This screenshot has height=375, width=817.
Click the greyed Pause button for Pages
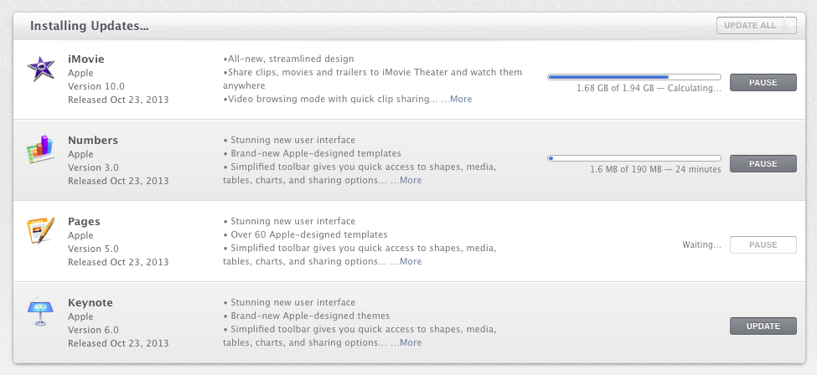[x=763, y=244]
